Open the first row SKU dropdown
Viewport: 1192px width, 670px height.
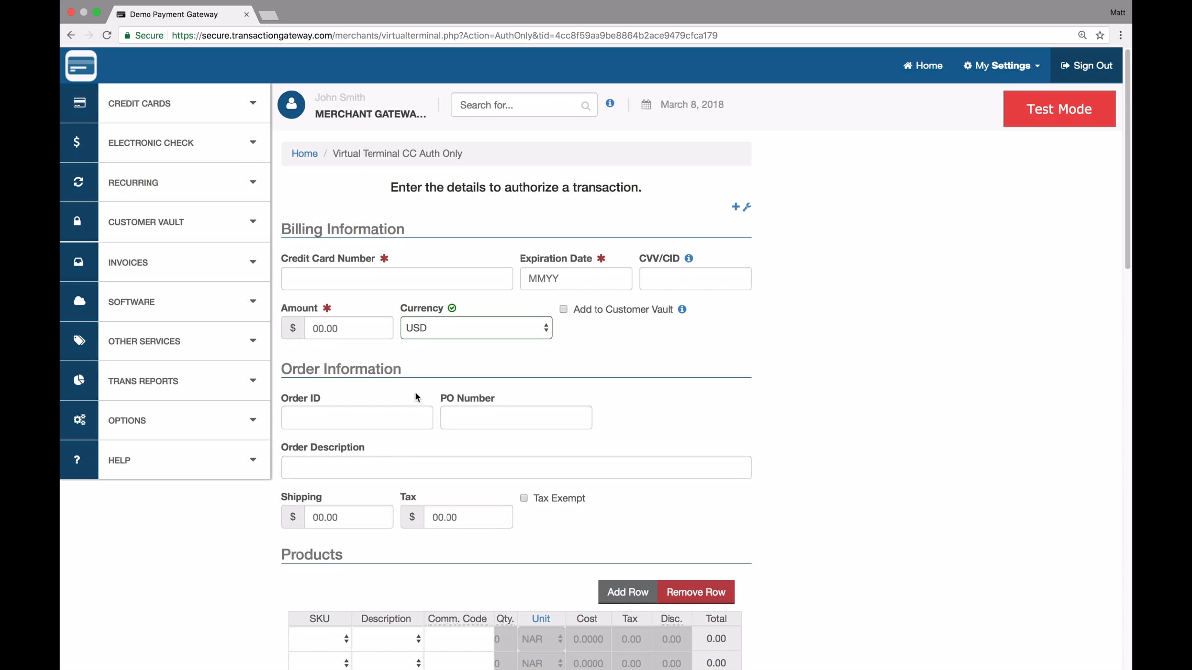(320, 639)
